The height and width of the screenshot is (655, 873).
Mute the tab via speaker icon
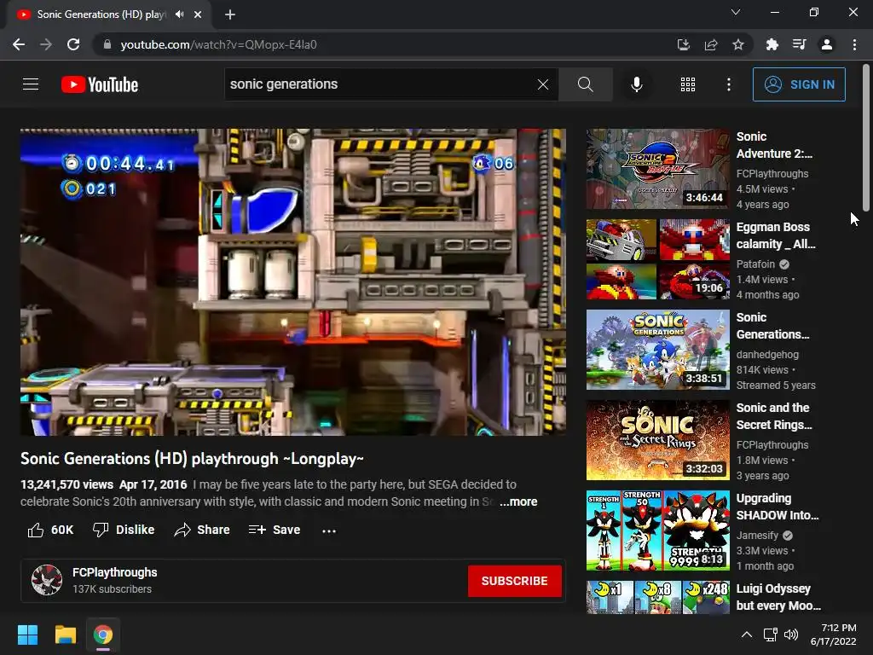click(x=179, y=14)
